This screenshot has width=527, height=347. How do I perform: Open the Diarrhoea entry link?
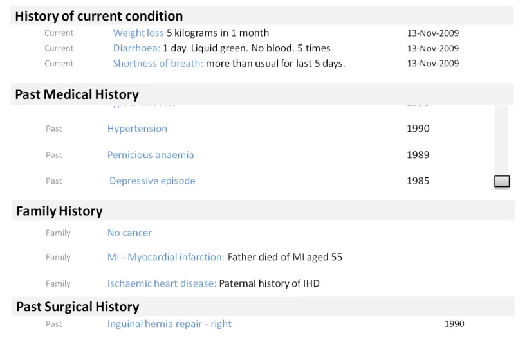click(x=136, y=48)
